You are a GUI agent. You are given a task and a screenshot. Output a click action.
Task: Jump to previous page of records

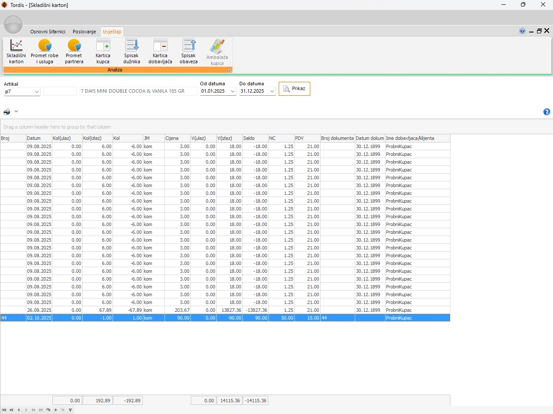(x=11, y=410)
